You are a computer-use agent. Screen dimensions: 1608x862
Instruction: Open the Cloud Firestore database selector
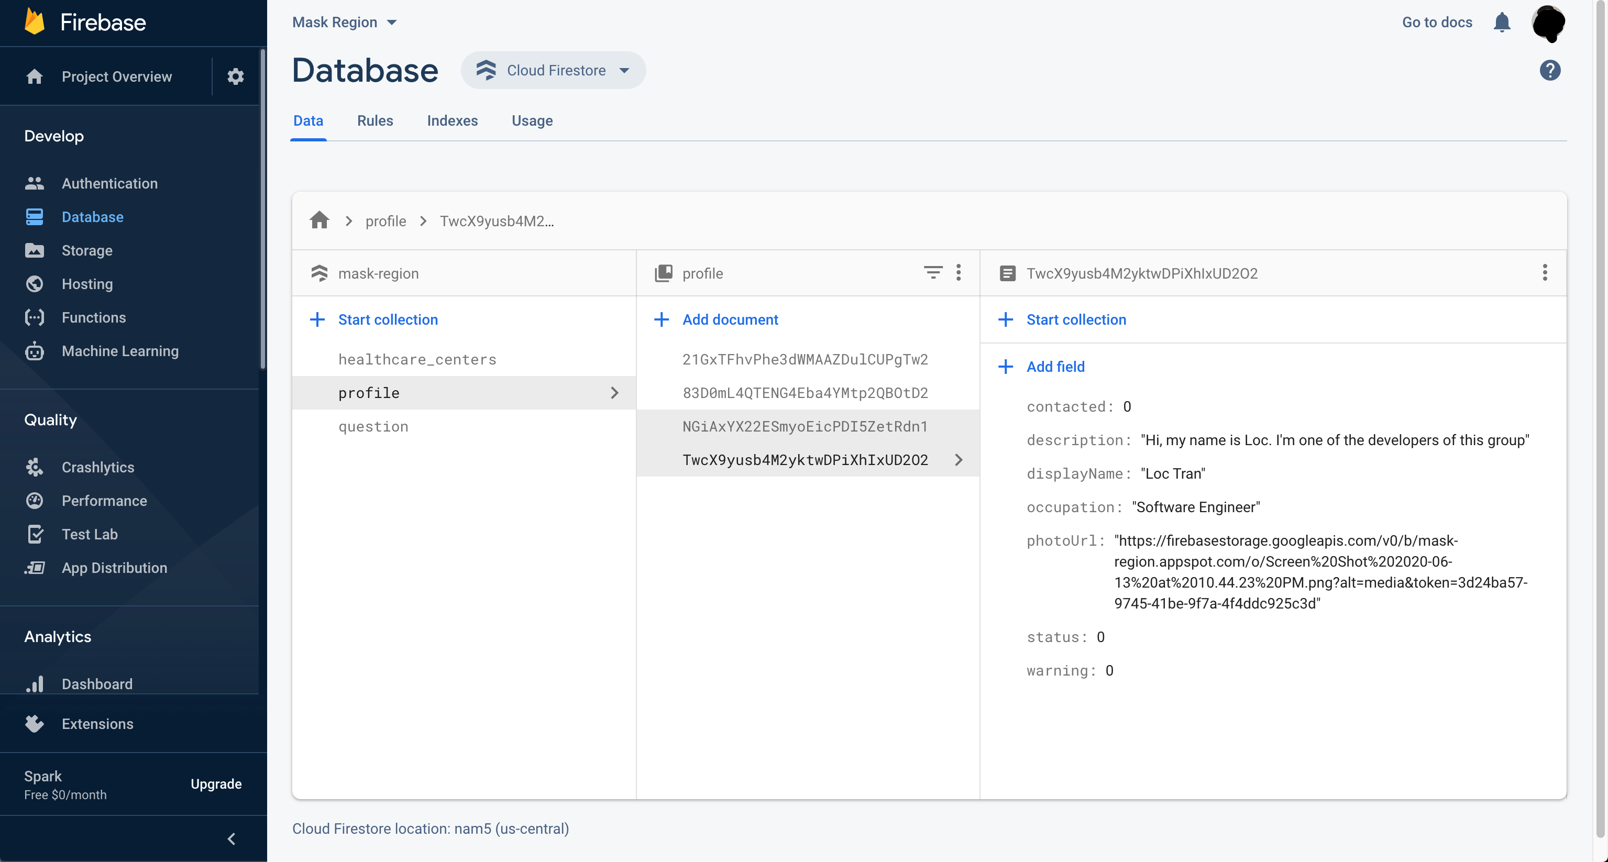pos(553,70)
